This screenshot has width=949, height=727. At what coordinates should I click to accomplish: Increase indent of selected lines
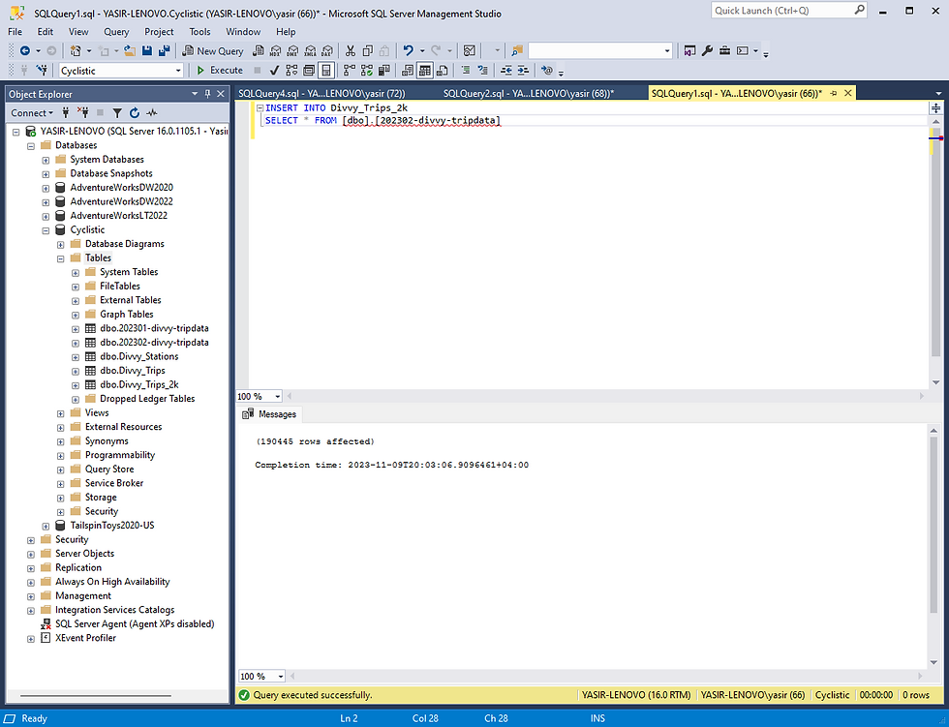[523, 70]
